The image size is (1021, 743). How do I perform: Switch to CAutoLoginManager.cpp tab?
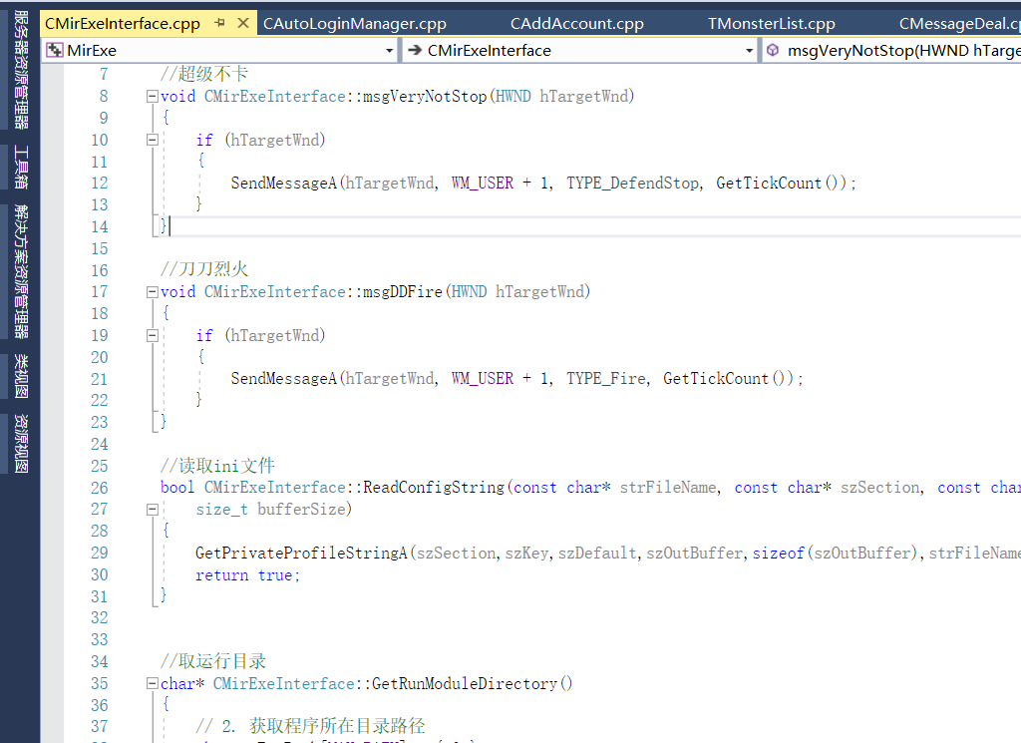[x=354, y=23]
